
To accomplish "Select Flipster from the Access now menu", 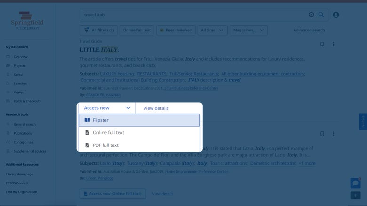I will 139,120.
